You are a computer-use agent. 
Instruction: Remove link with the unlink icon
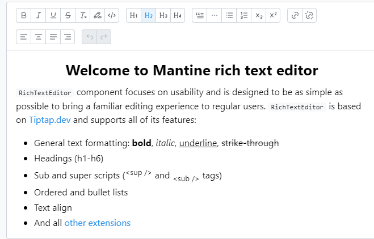point(309,15)
